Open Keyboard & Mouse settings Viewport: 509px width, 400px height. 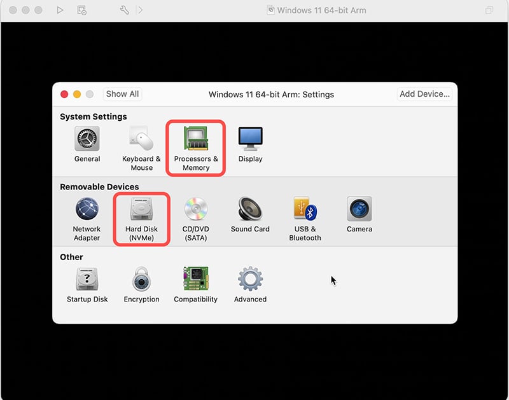141,149
